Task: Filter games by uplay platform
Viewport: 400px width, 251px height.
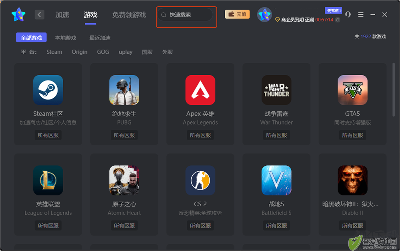Action: click(x=126, y=52)
